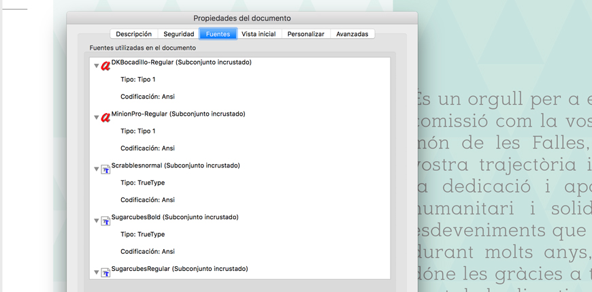Click 'Codificación: Ansi' under Scrabblesnormal
This screenshot has height=292, width=592.
click(x=148, y=200)
